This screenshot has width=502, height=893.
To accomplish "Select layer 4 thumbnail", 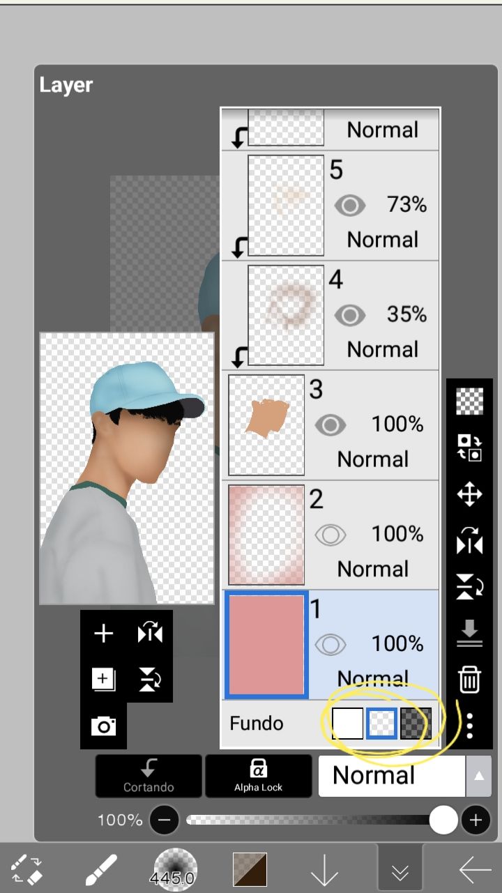I will tap(286, 315).
